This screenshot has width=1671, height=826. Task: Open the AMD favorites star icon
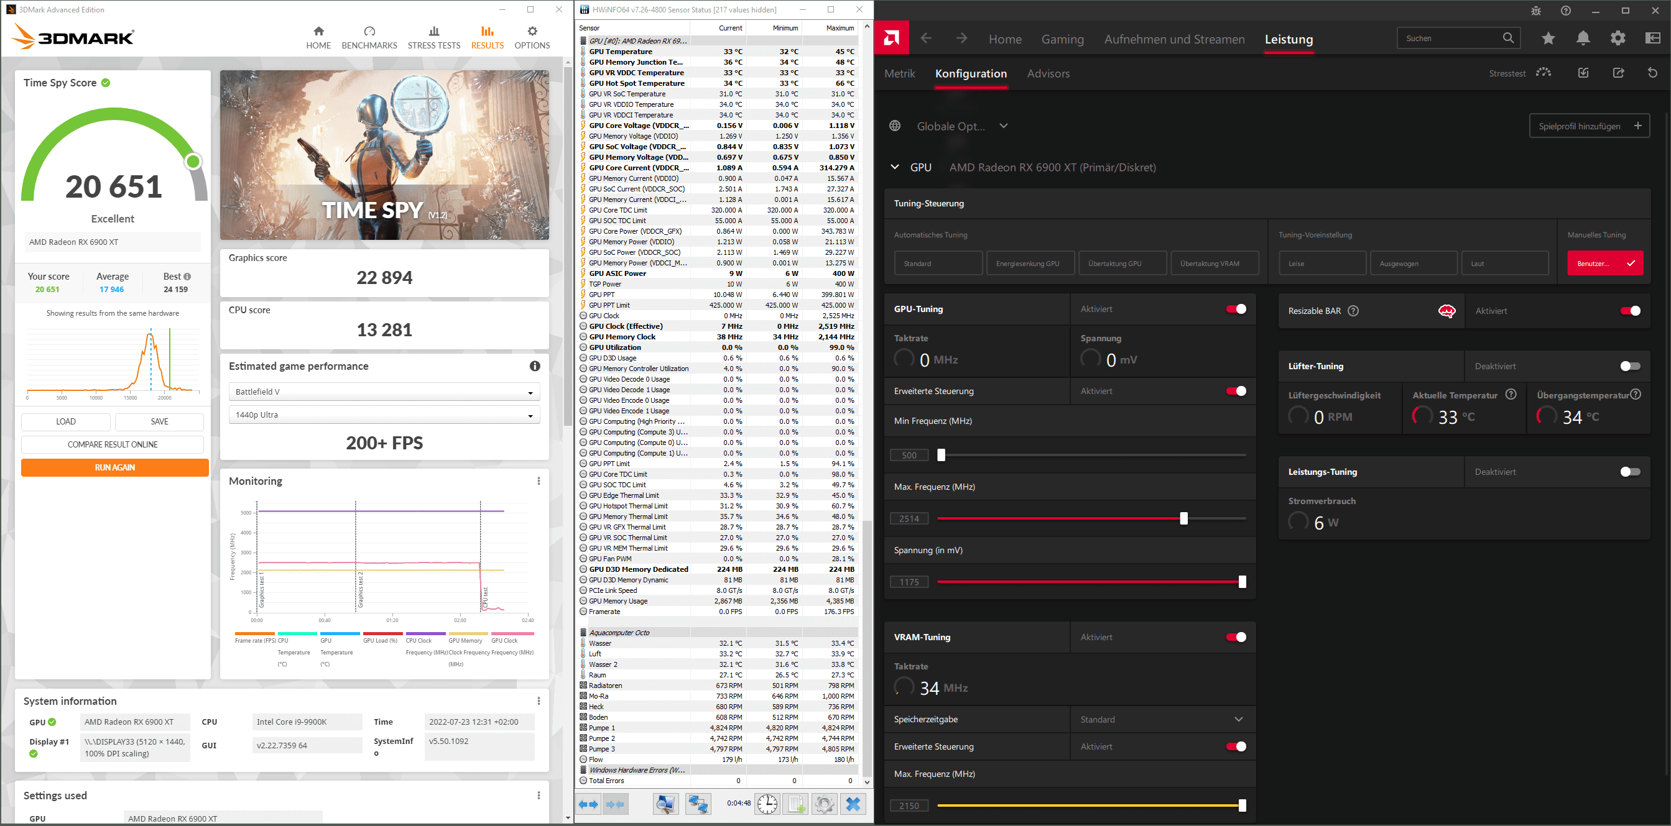1548,39
